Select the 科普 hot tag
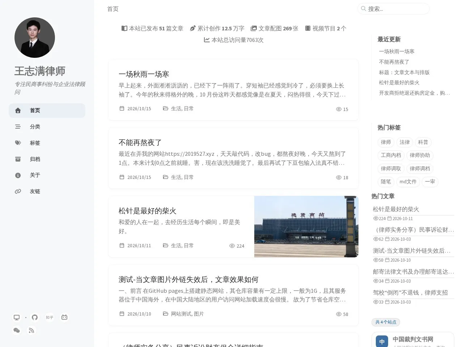The width and height of the screenshot is (463, 347). click(x=423, y=142)
